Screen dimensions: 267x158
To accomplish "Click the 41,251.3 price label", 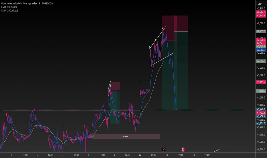I will (261, 123).
